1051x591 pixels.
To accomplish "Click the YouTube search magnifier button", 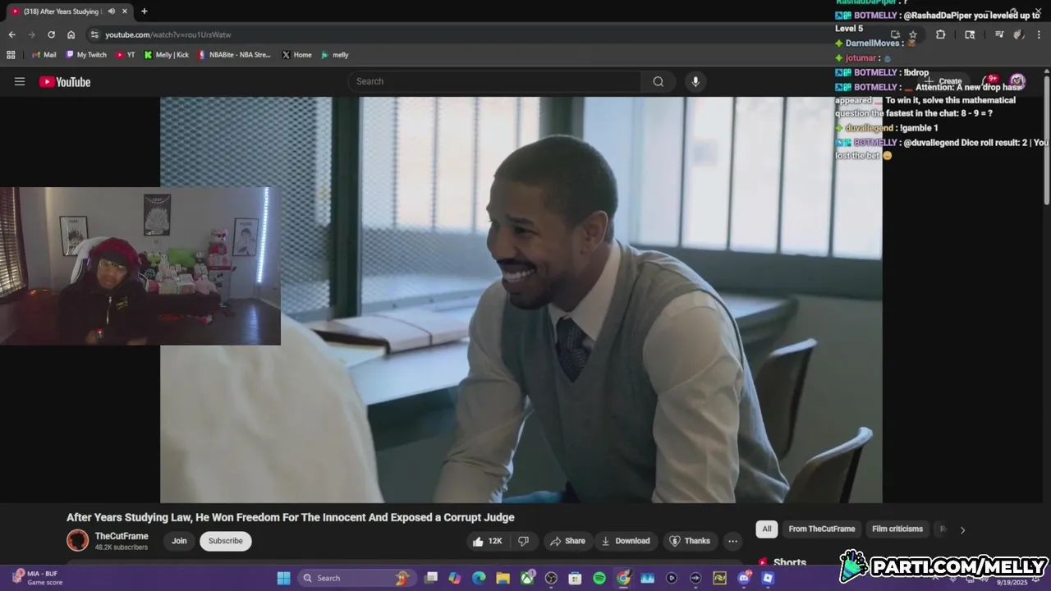I will 658,81.
